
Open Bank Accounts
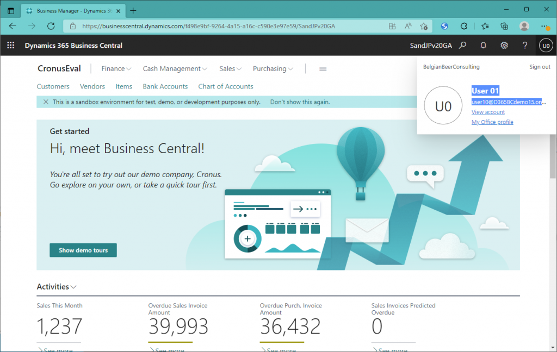click(165, 86)
